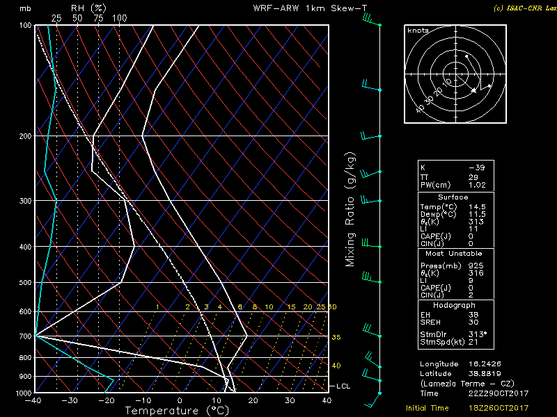Click the -30 temperature axis label
Image resolution: width=557 pixels, height=417 pixels.
point(70,400)
